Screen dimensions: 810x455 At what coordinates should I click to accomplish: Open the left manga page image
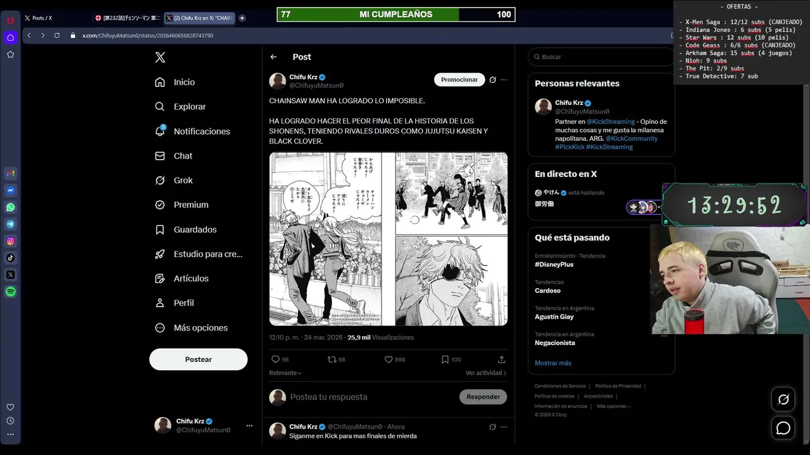click(325, 239)
